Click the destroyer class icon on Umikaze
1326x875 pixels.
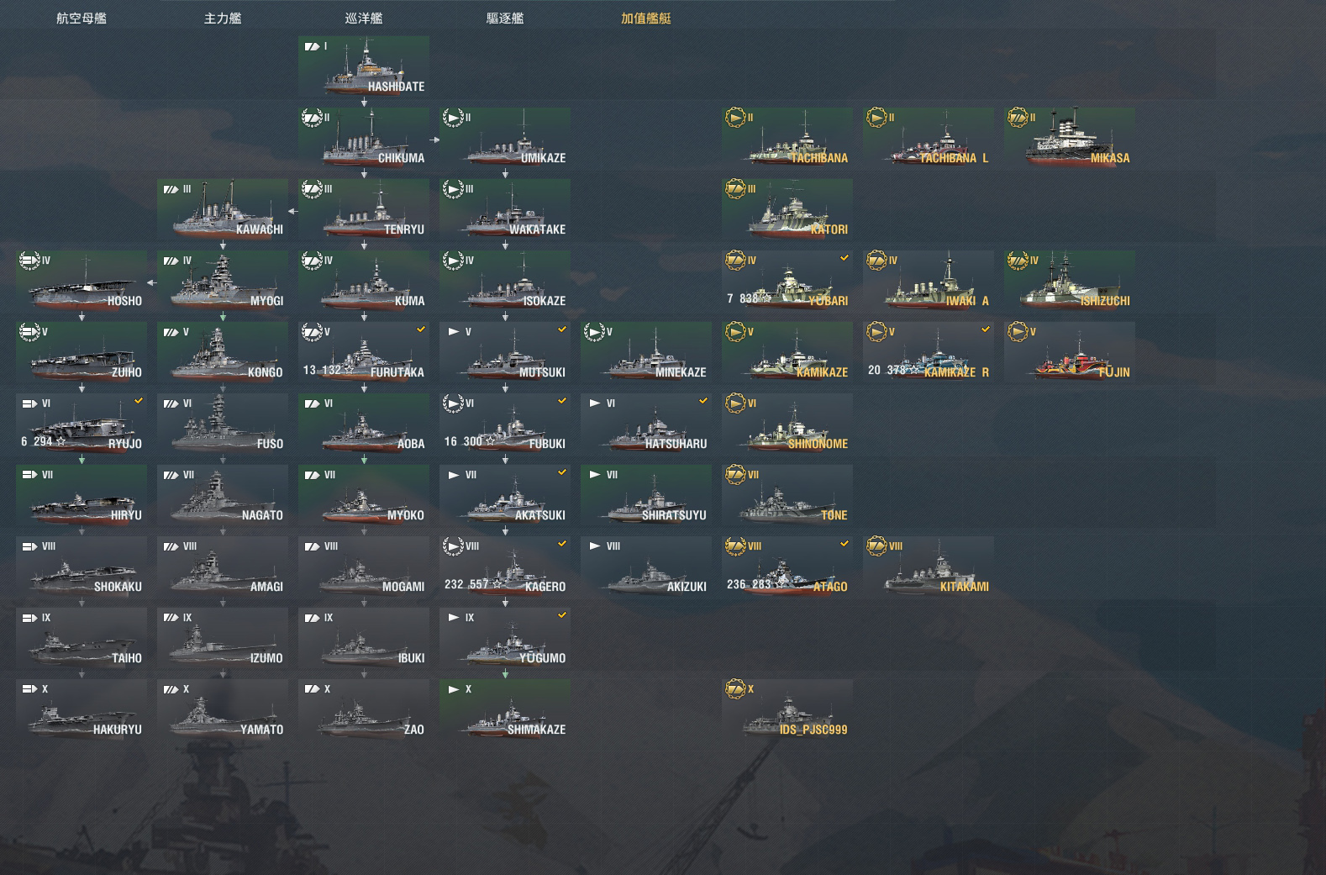click(453, 118)
